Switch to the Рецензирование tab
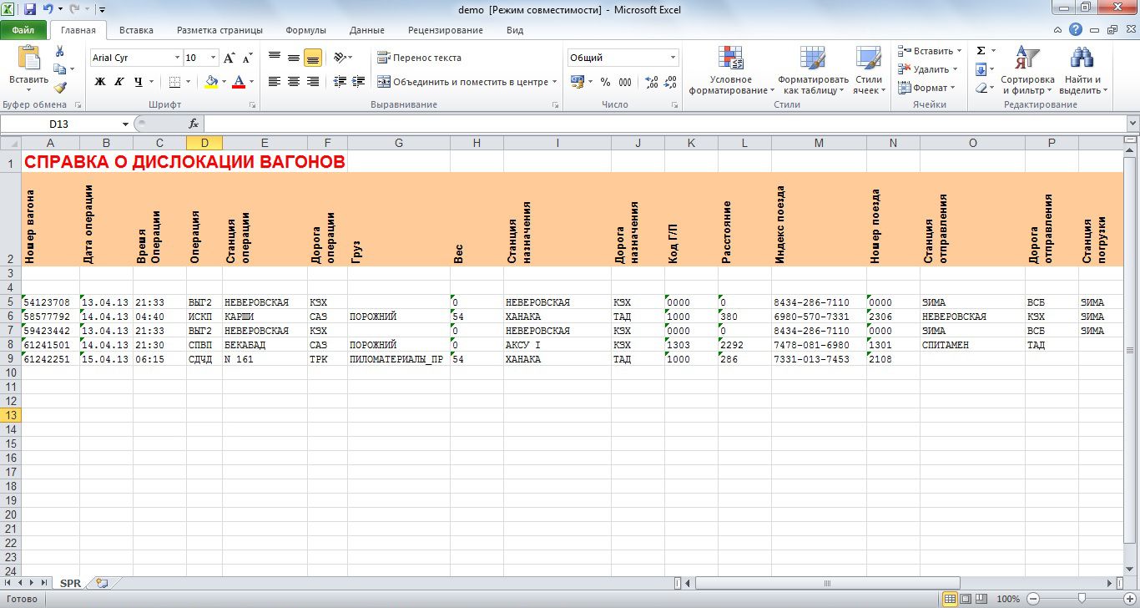The height and width of the screenshot is (608, 1140). [x=445, y=30]
